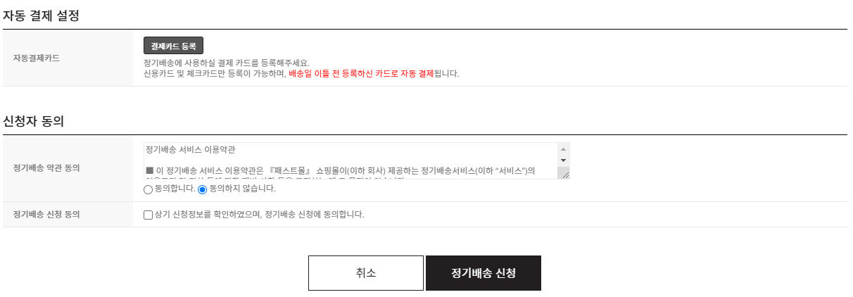The width and height of the screenshot is (853, 297).
Task: Submit with the 정기배송 신청 button
Action: (484, 273)
